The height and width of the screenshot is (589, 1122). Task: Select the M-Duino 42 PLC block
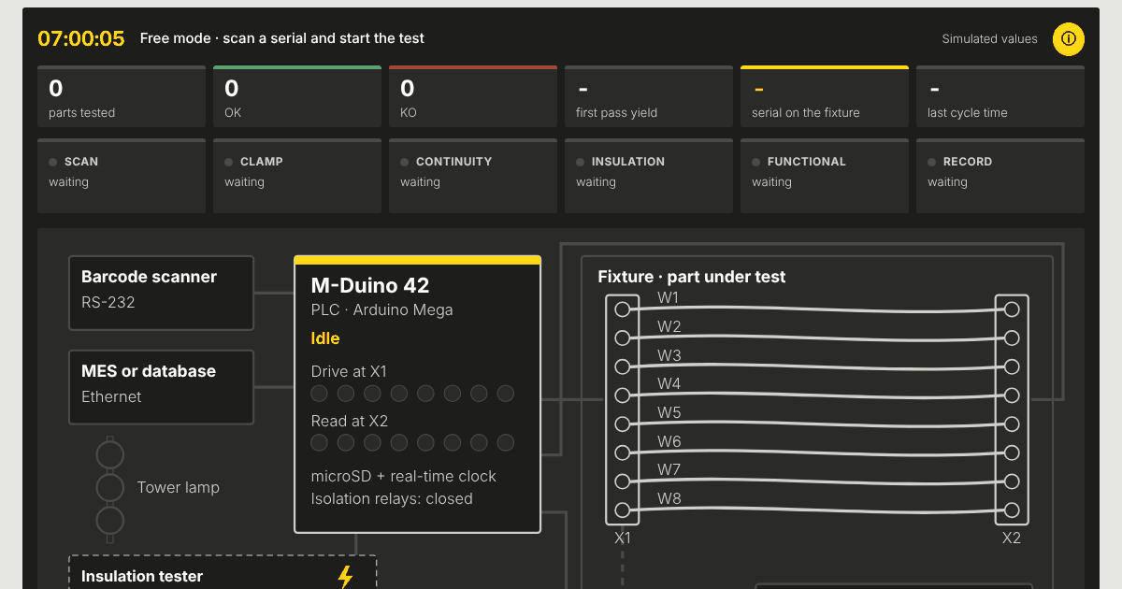point(418,394)
